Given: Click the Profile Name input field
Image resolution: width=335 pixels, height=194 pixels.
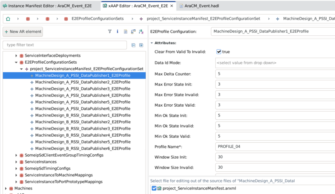Looking at the screenshot, I should tap(275, 147).
